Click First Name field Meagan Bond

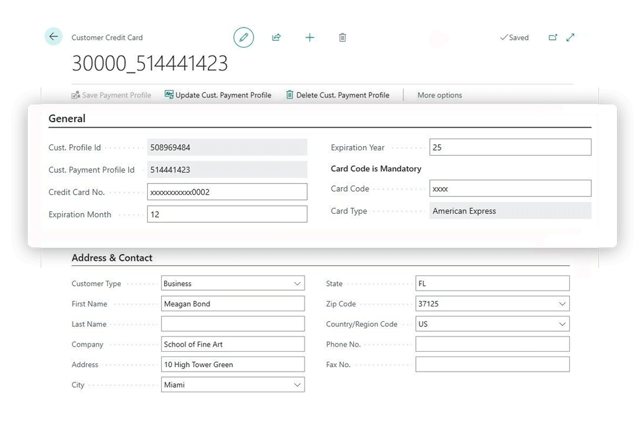pos(233,304)
